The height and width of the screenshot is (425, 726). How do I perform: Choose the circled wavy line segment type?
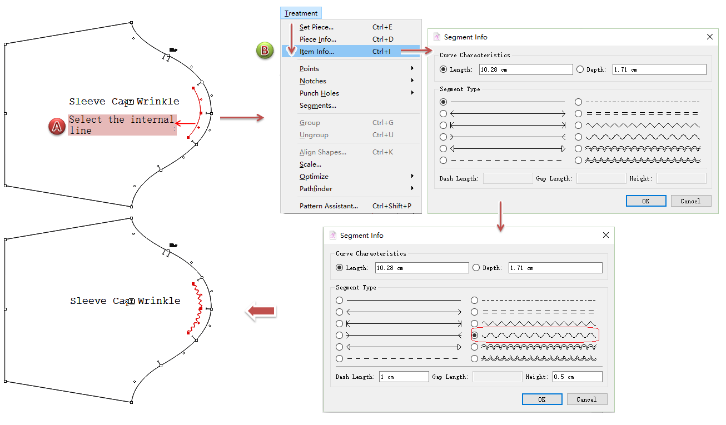click(475, 336)
